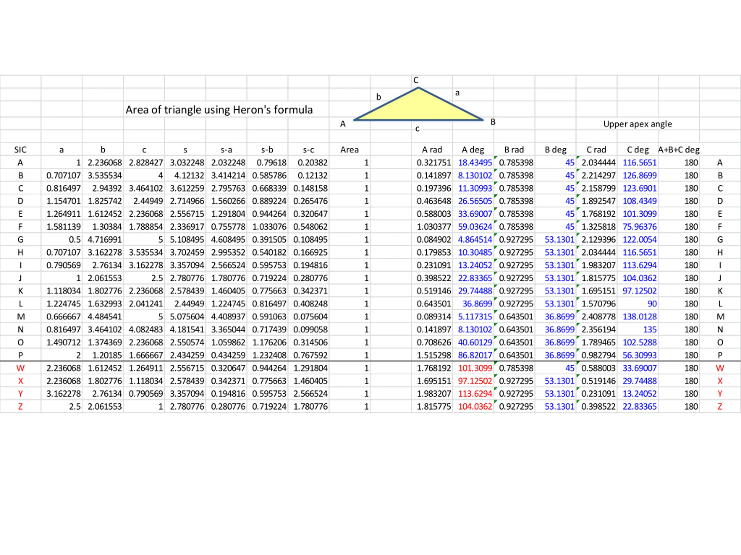Click cell value 1.374369 in row O
The height and width of the screenshot is (555, 741).
(105, 342)
